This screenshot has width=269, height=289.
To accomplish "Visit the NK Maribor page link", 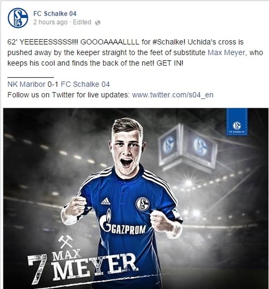I will tap(26, 84).
